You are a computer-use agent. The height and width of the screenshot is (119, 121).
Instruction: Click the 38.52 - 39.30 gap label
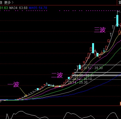[93, 68]
